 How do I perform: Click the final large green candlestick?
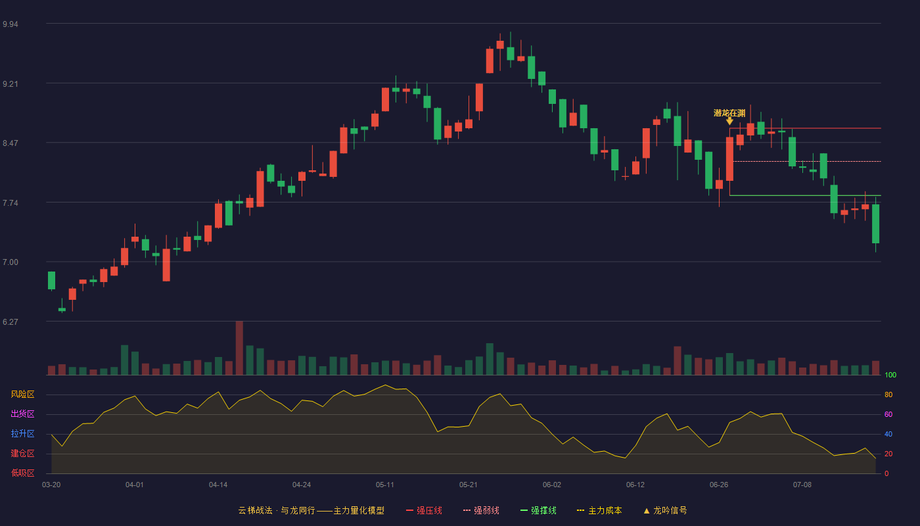point(875,224)
